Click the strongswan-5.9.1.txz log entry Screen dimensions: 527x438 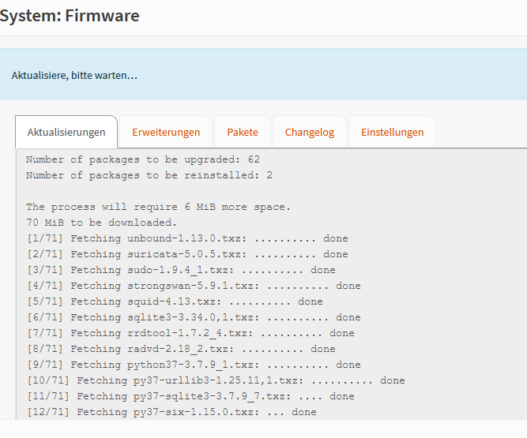[194, 286]
